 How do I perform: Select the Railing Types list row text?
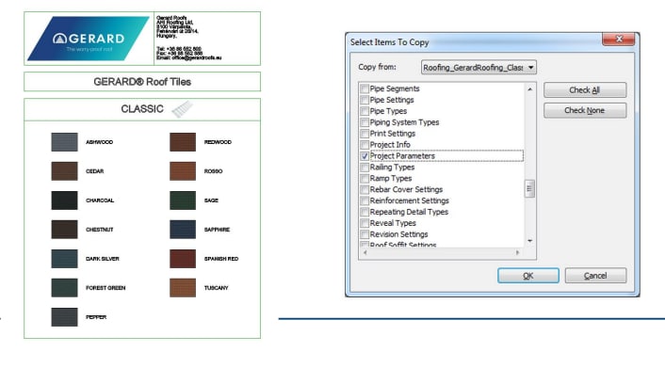point(392,167)
